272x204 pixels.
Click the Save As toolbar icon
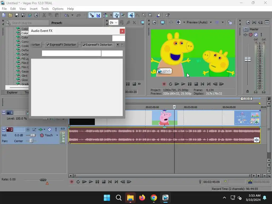pyautogui.click(x=23, y=15)
